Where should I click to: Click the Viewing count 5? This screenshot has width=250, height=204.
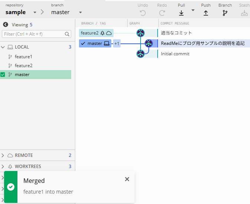coord(31,25)
